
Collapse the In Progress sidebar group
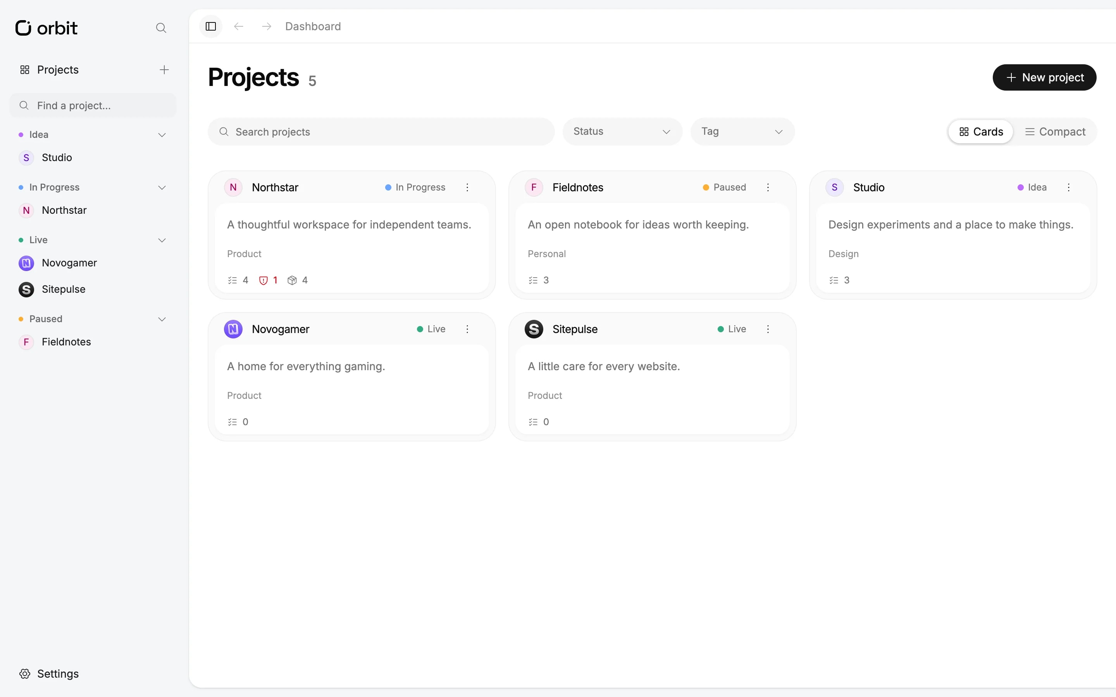point(162,188)
